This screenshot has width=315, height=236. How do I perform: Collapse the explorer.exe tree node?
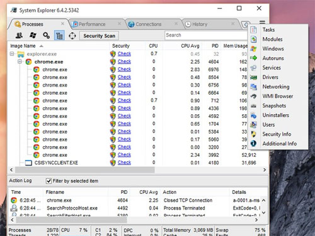[12, 54]
